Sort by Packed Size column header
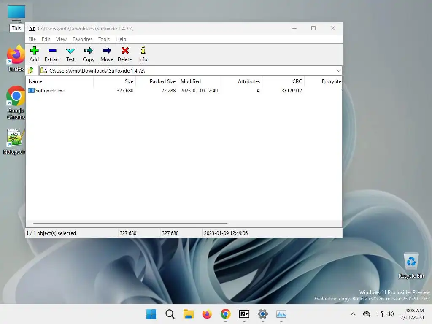 [x=157, y=81]
